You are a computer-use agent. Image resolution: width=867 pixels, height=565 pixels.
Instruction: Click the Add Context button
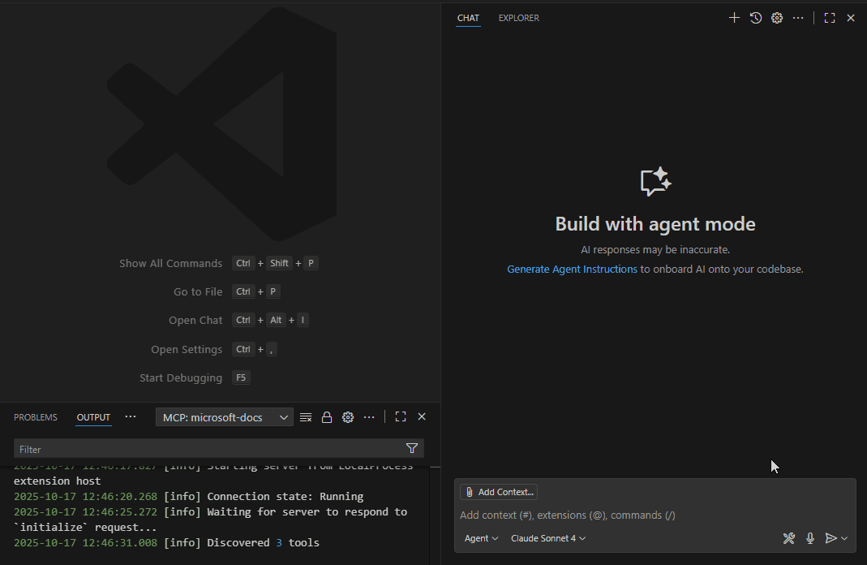tap(499, 492)
